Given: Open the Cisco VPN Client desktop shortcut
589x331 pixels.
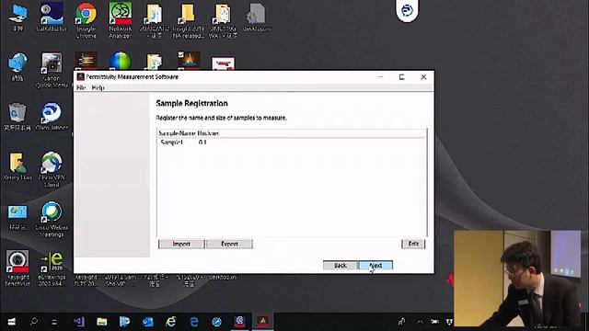Looking at the screenshot, I should point(52,169).
